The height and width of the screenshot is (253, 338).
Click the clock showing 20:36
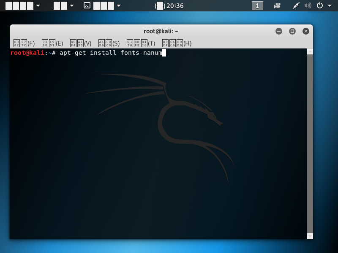169,5
